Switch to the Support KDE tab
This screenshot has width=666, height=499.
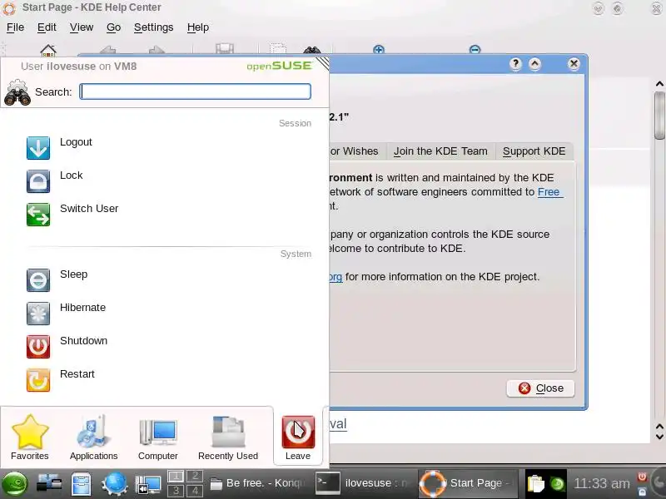(x=534, y=151)
